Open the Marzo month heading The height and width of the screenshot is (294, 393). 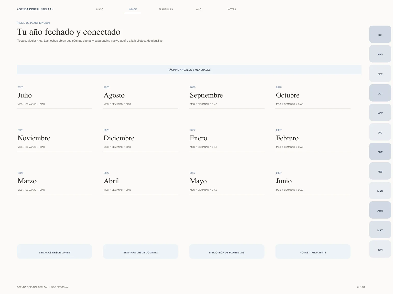point(27,181)
